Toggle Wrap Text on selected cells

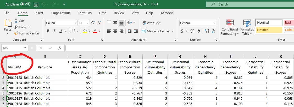pyautogui.click(x=151, y=23)
